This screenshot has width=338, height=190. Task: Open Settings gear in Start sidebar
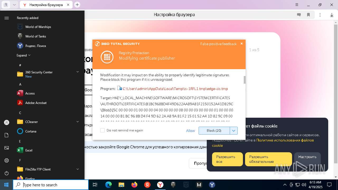coord(7,160)
